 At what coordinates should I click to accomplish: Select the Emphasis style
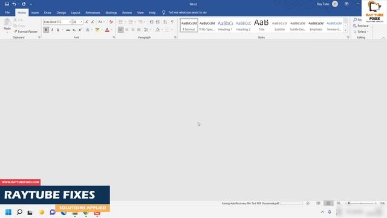click(x=316, y=25)
